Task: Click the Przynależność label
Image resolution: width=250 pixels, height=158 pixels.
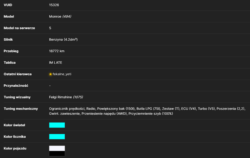Action: 16,86
